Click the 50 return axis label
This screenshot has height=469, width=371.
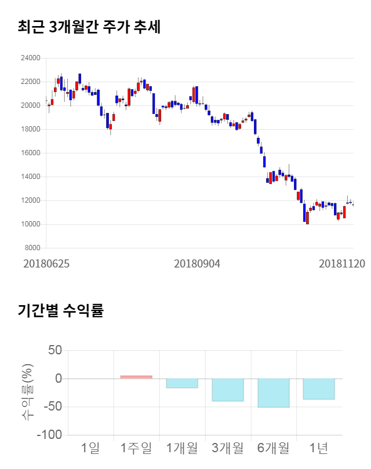tap(54, 350)
